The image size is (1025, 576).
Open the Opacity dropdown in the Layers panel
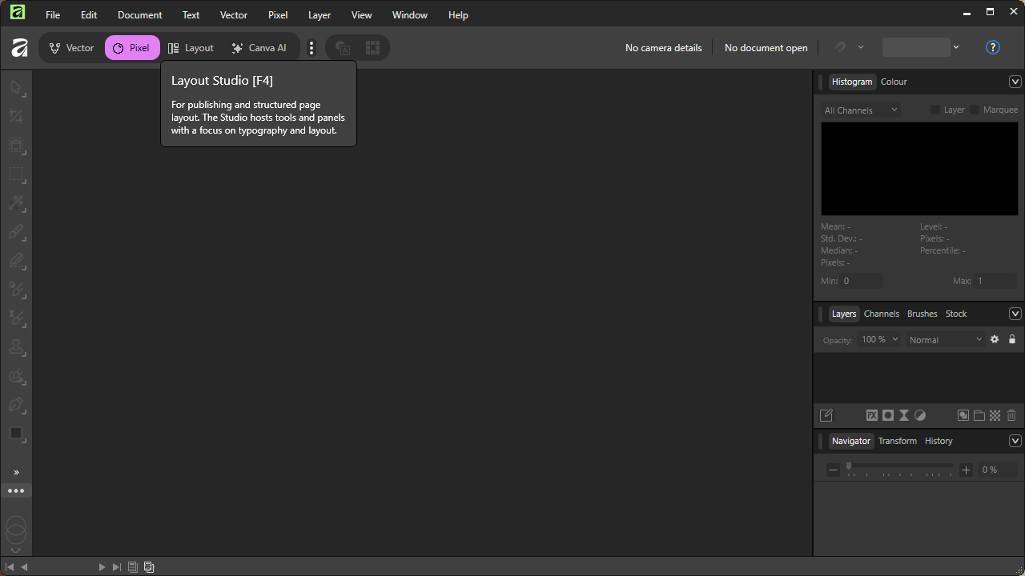pyautogui.click(x=878, y=338)
